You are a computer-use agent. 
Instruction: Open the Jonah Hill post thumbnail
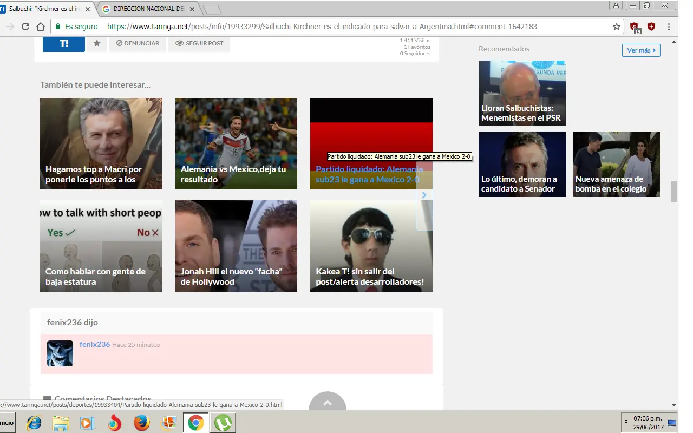[236, 246]
